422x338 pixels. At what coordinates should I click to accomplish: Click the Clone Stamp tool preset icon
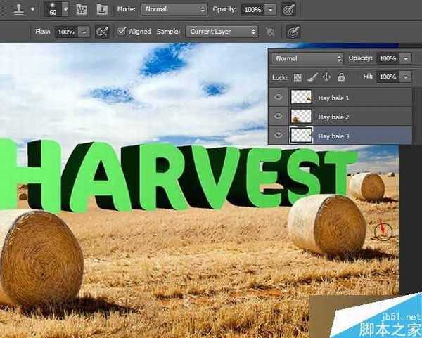[15, 10]
